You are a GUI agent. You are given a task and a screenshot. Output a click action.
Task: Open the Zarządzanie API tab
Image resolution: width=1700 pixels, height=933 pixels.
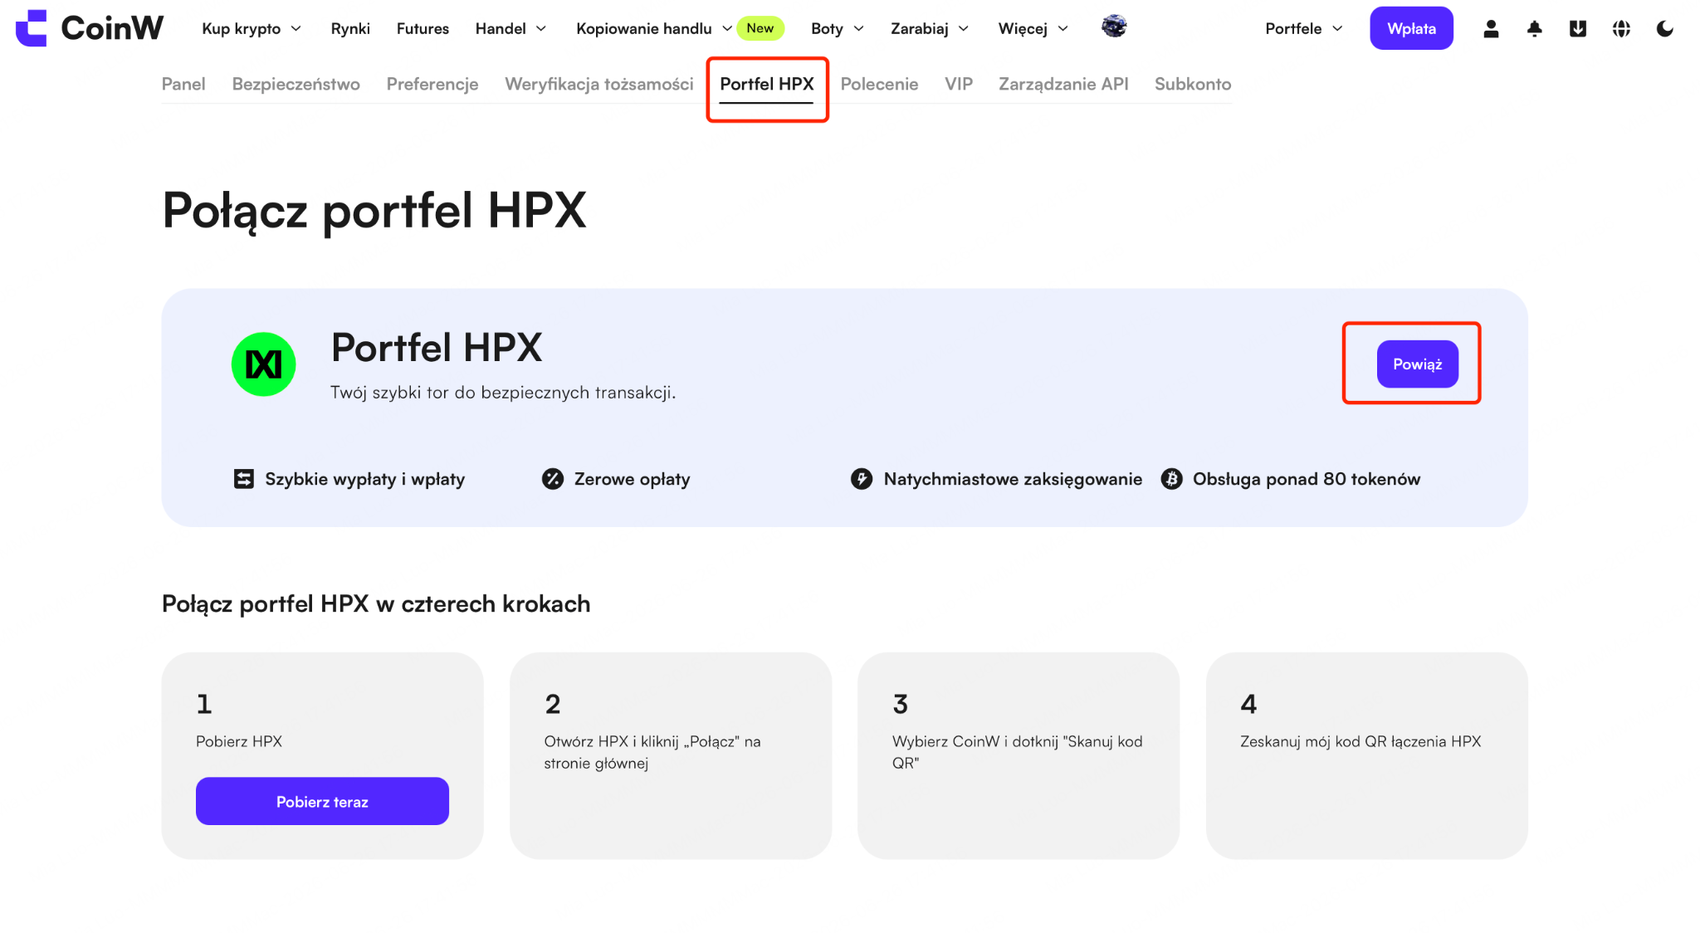click(1063, 84)
